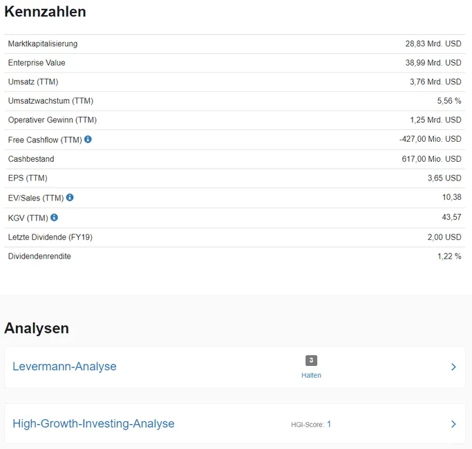The image size is (472, 449).
Task: Select the KGV (TTM) label
Action: 28,218
